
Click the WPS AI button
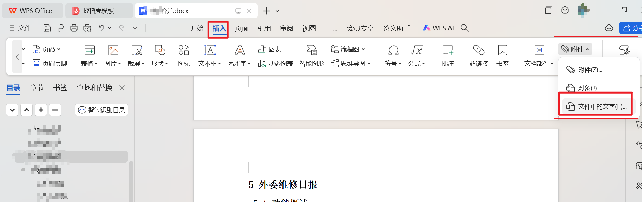tap(438, 28)
